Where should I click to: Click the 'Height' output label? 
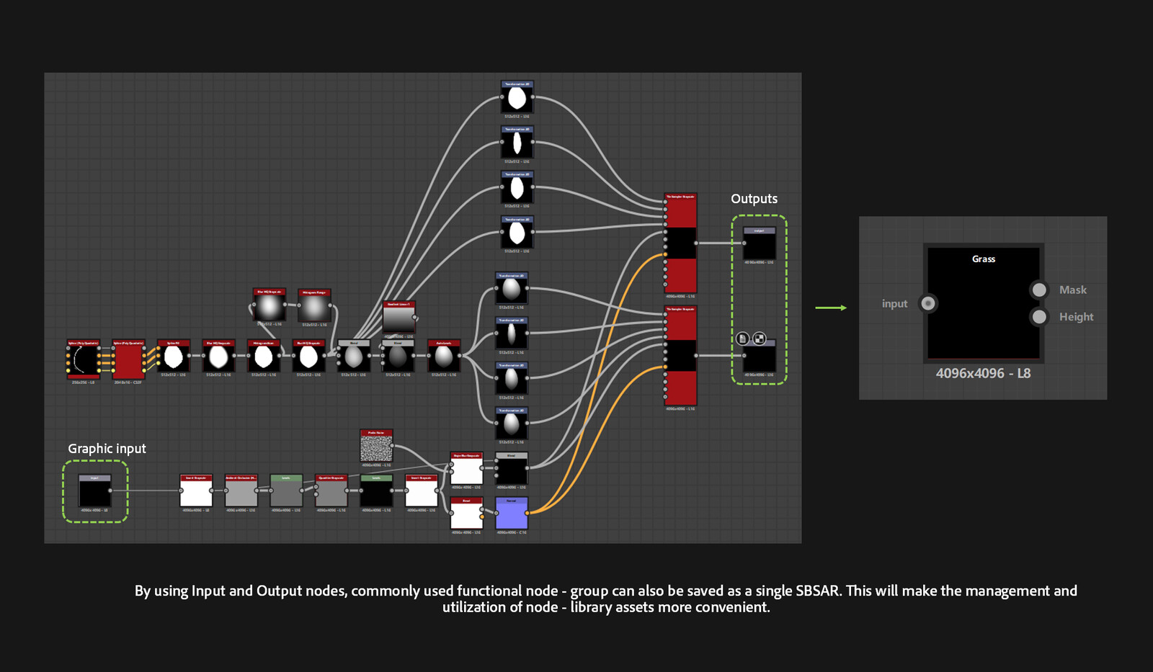coord(1077,317)
